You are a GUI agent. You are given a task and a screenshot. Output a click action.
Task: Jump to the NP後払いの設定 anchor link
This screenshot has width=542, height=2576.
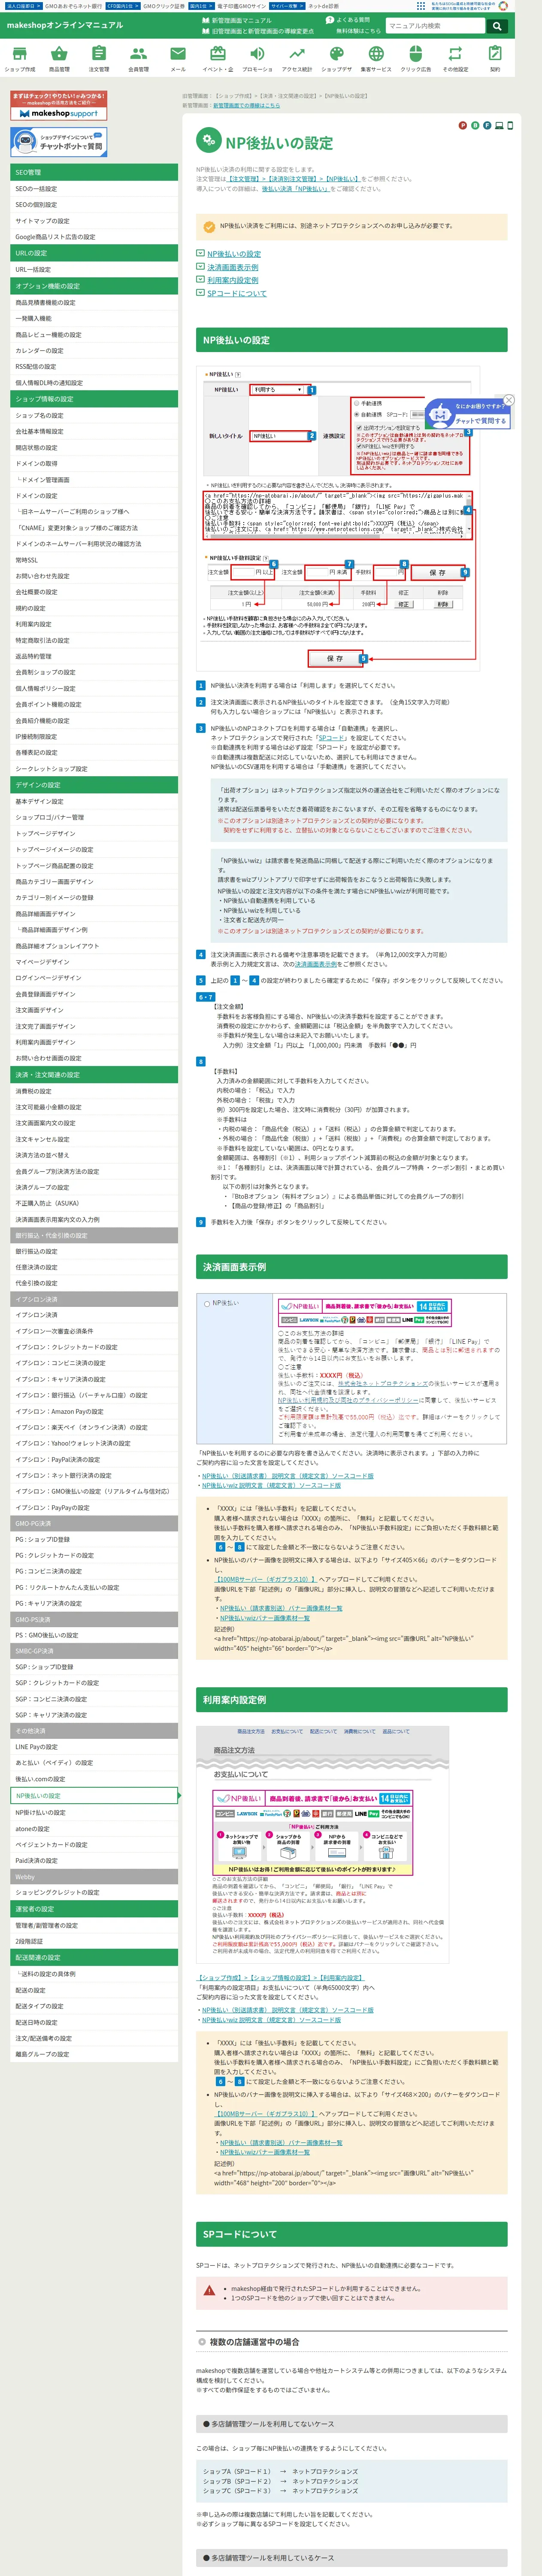tap(234, 254)
